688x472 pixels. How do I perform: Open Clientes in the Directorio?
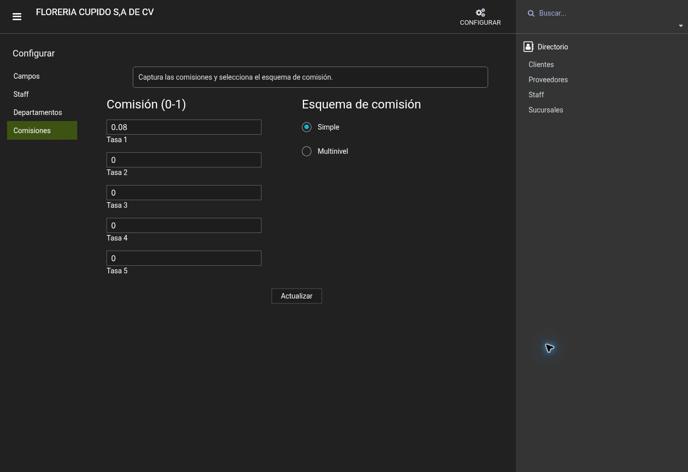click(541, 65)
